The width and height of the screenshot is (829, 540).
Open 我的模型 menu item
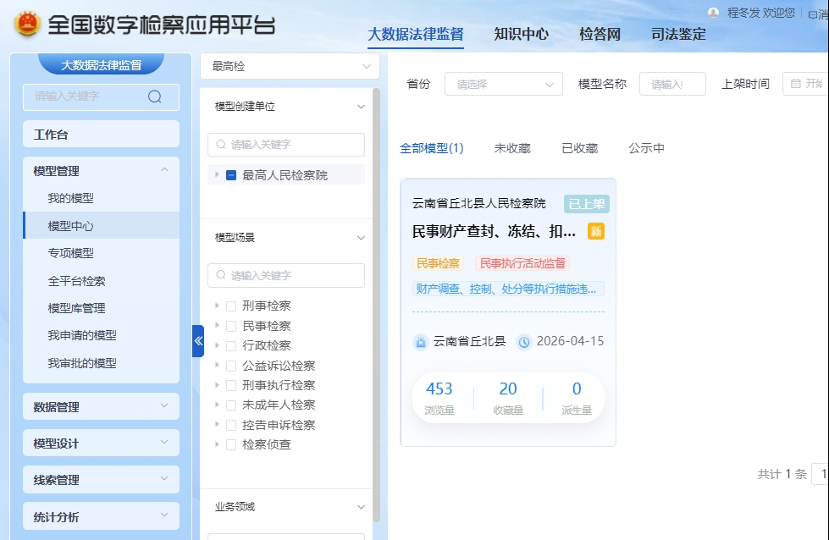tap(101, 198)
